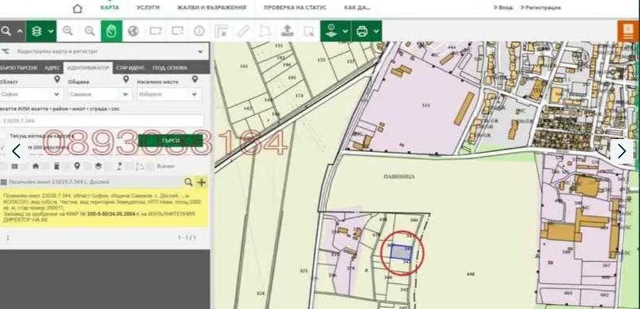Image resolution: width=640 pixels, height=309 pixels.
Task: Select the pencil measure tool
Action: click(x=243, y=31)
